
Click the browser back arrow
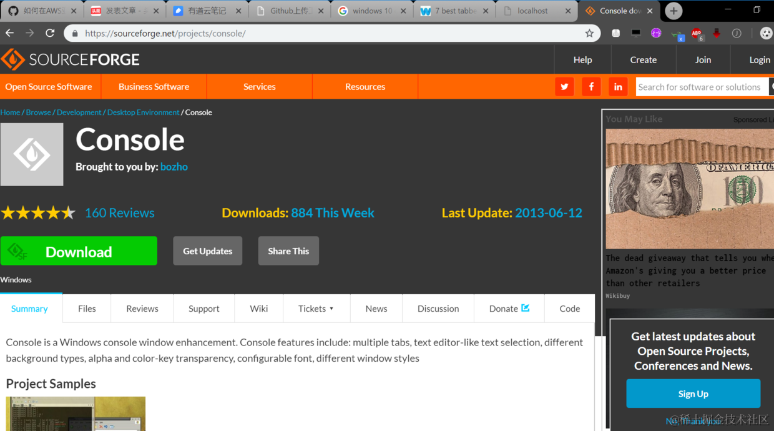(x=9, y=33)
